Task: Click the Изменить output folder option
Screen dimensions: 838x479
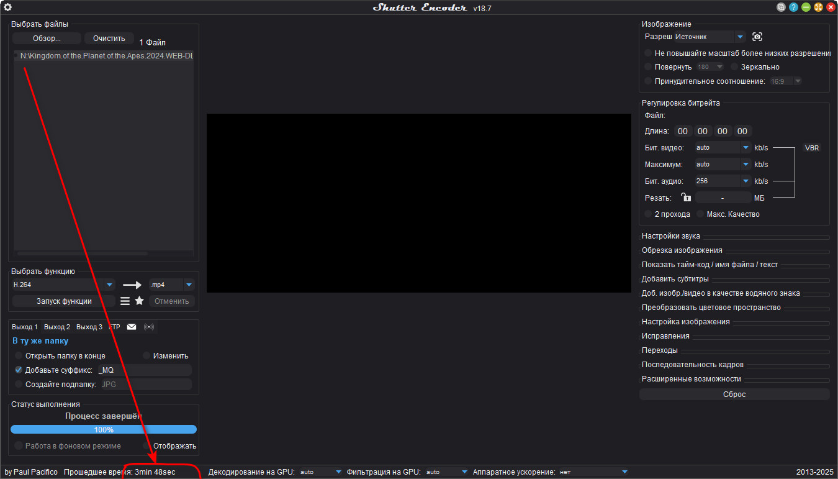Action: (166, 356)
